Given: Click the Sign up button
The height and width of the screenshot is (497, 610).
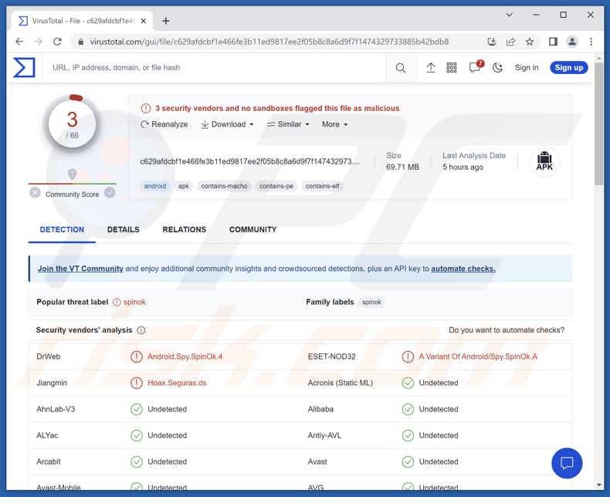Looking at the screenshot, I should 569,68.
